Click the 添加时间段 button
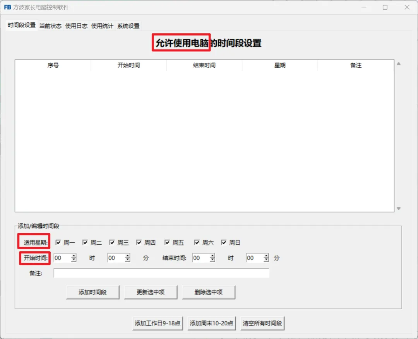The height and width of the screenshot is (339, 418). click(x=93, y=292)
